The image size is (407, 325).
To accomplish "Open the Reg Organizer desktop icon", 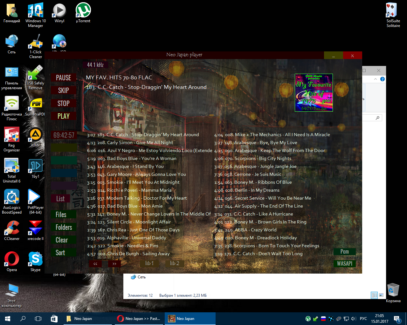I will 12,140.
